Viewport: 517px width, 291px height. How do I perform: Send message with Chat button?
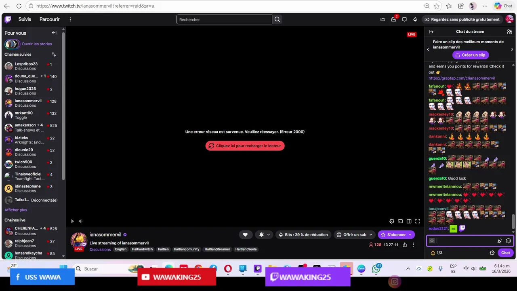[x=506, y=253]
